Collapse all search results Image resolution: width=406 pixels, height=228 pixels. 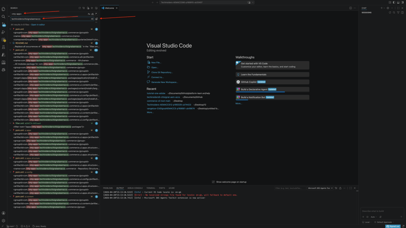[96, 8]
